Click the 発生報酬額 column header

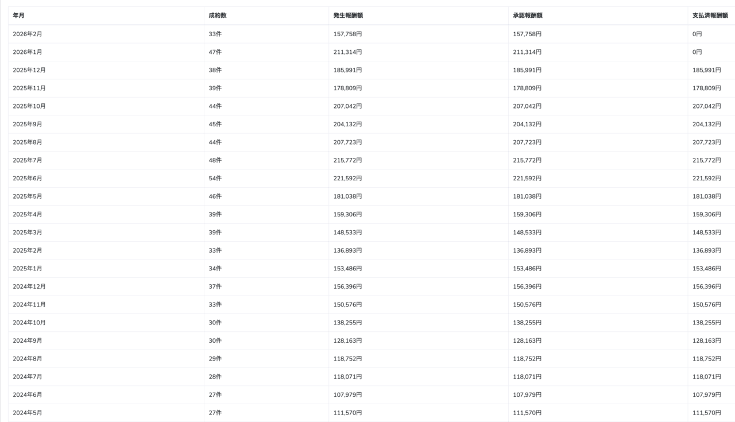point(348,16)
